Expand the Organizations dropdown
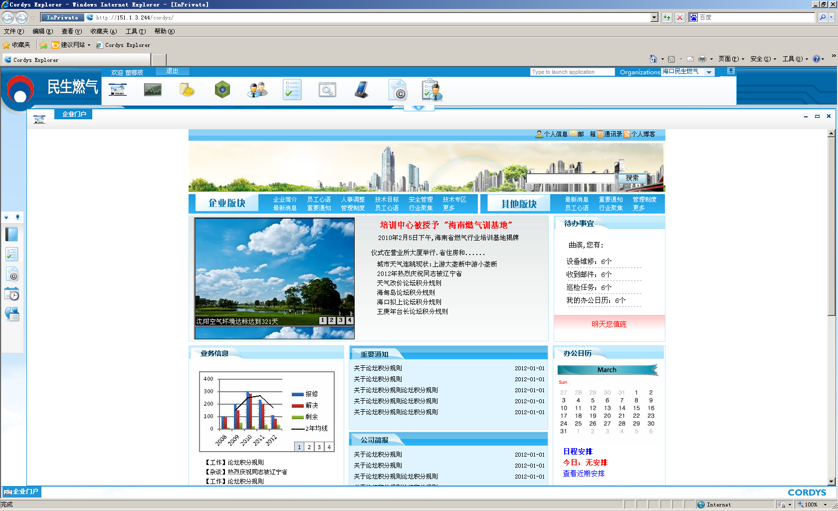Screen dimensions: 838x511 pyautogui.click(x=709, y=72)
